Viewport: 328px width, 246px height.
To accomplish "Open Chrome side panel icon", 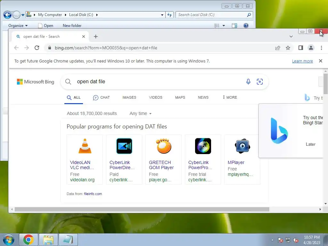I will click(300, 48).
